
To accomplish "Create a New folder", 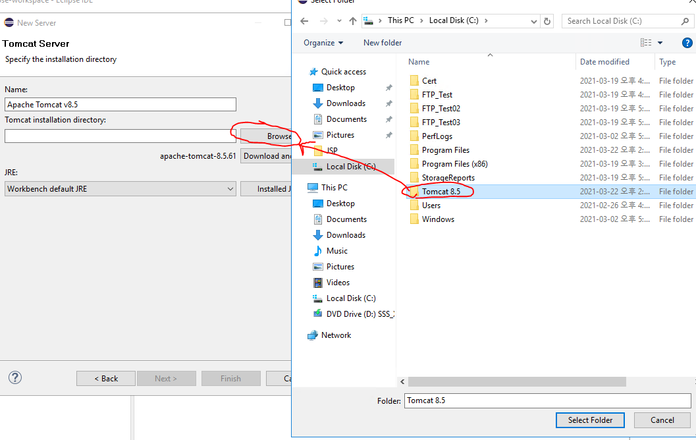I will click(x=382, y=43).
